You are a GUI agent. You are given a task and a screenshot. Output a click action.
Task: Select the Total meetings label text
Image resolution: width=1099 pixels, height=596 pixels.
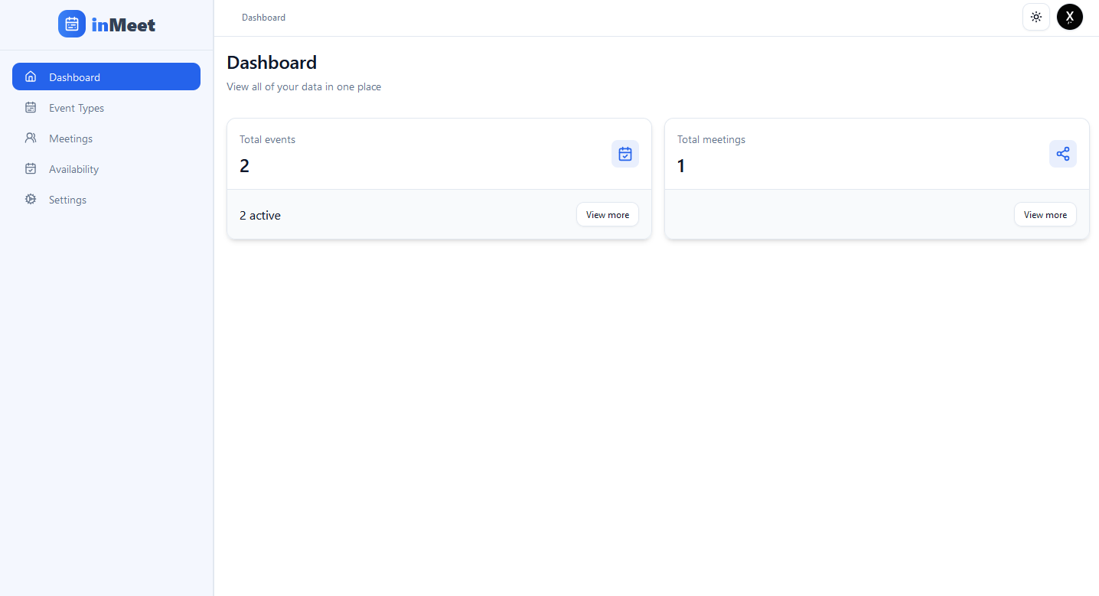711,139
